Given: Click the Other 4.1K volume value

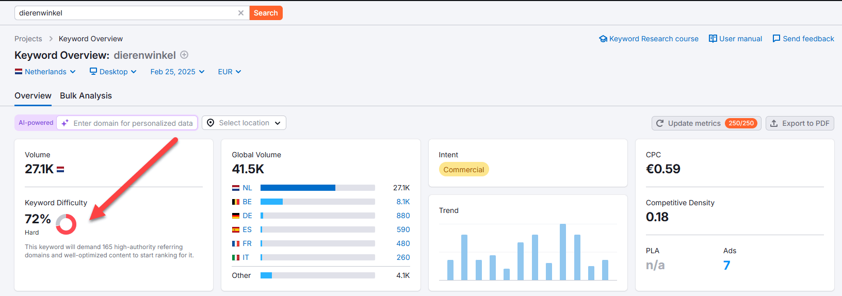Looking at the screenshot, I should (403, 275).
